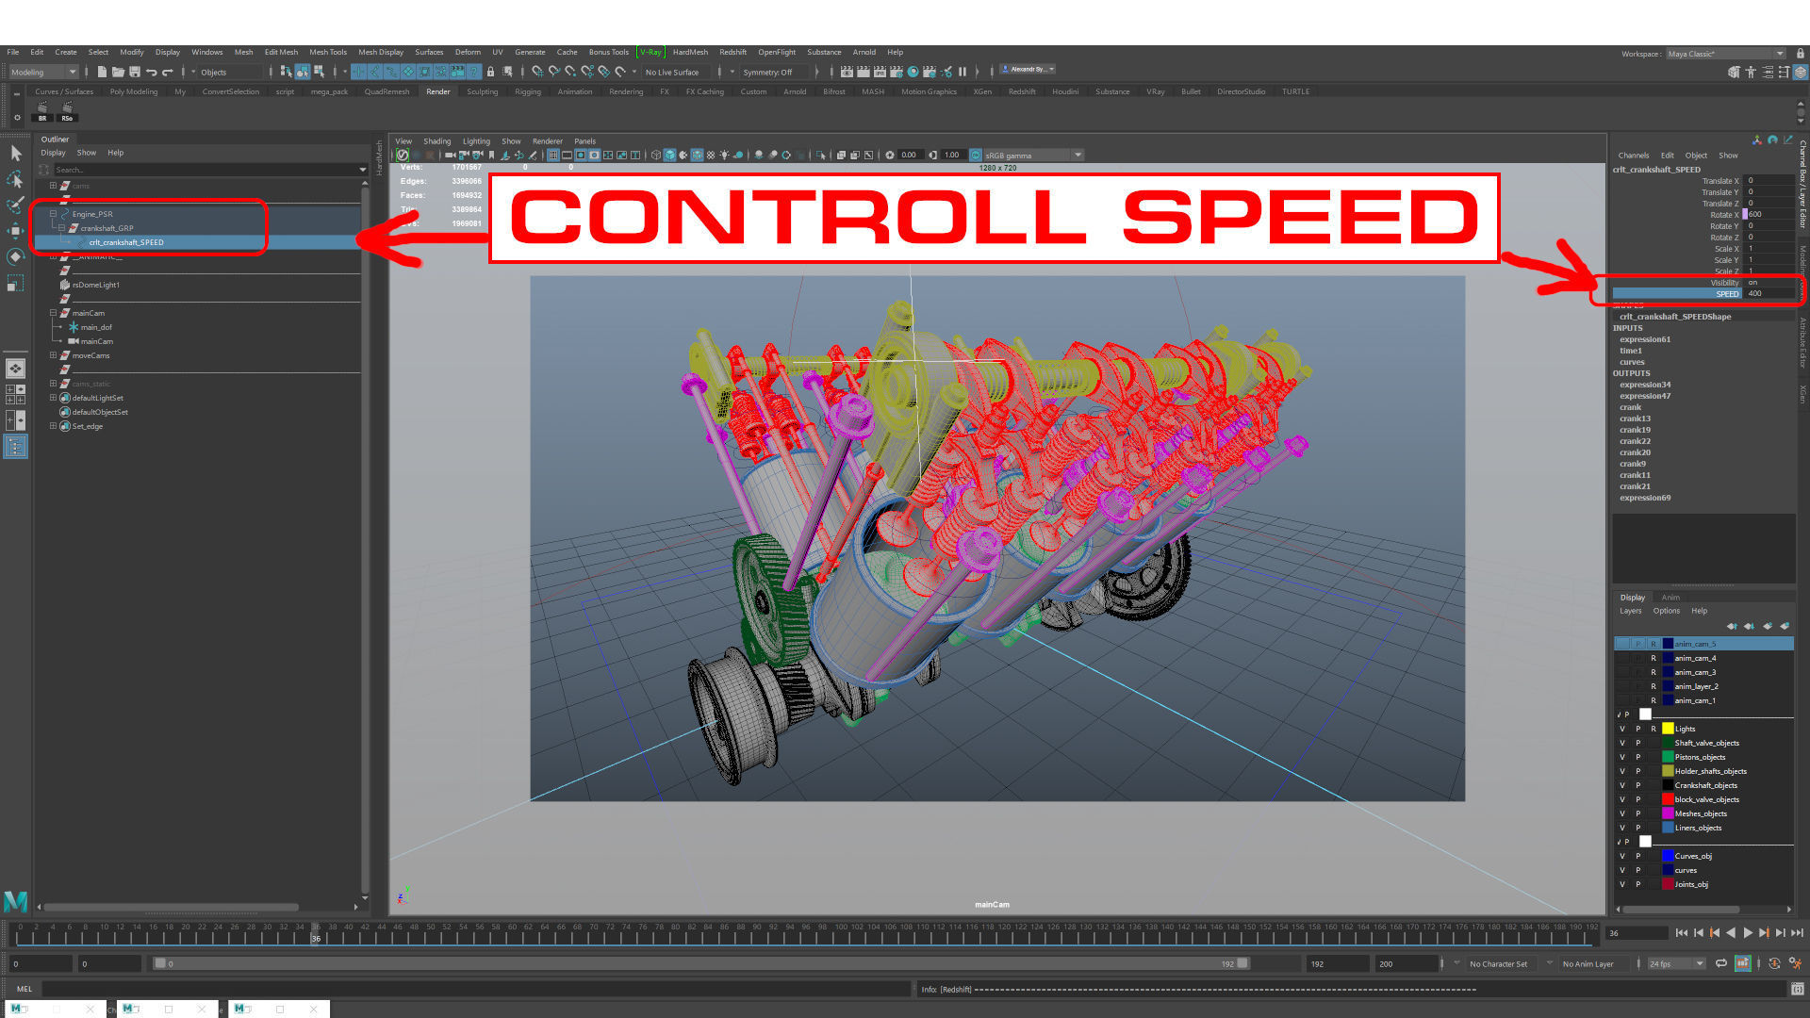Toggle R display type on anim_cam_4 layer
The height and width of the screenshot is (1018, 1810).
pyautogui.click(x=1654, y=658)
